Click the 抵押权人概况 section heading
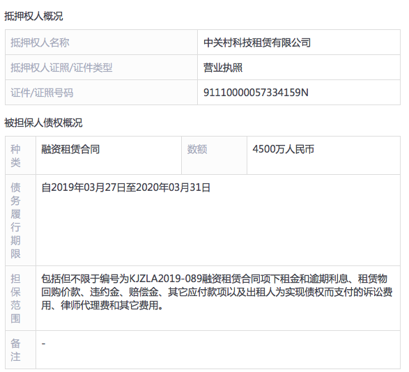The height and width of the screenshot is (372, 409). (33, 16)
